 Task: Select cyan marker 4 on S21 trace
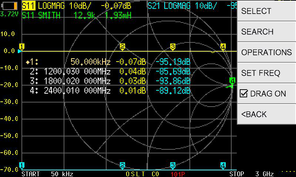(223, 166)
